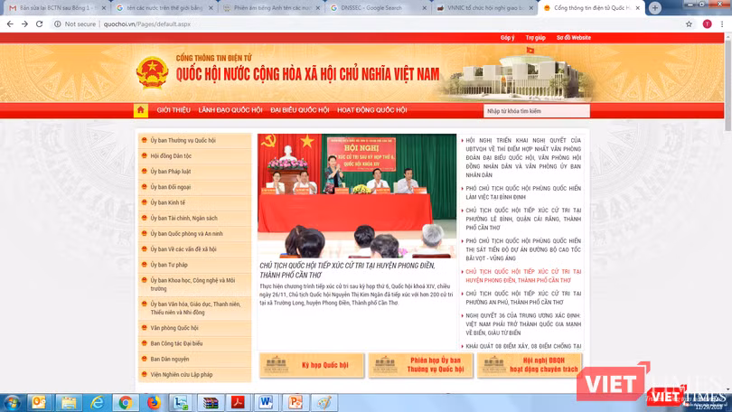The width and height of the screenshot is (732, 412).
Task: Click the featured meeting photo
Action: tap(357, 196)
